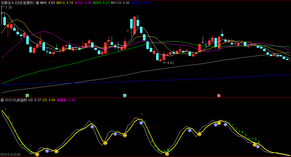
Task: Click the teal 停 marker on the timeline
Action: click(125, 95)
